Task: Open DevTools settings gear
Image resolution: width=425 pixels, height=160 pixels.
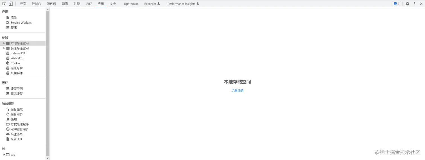Action: (x=407, y=4)
